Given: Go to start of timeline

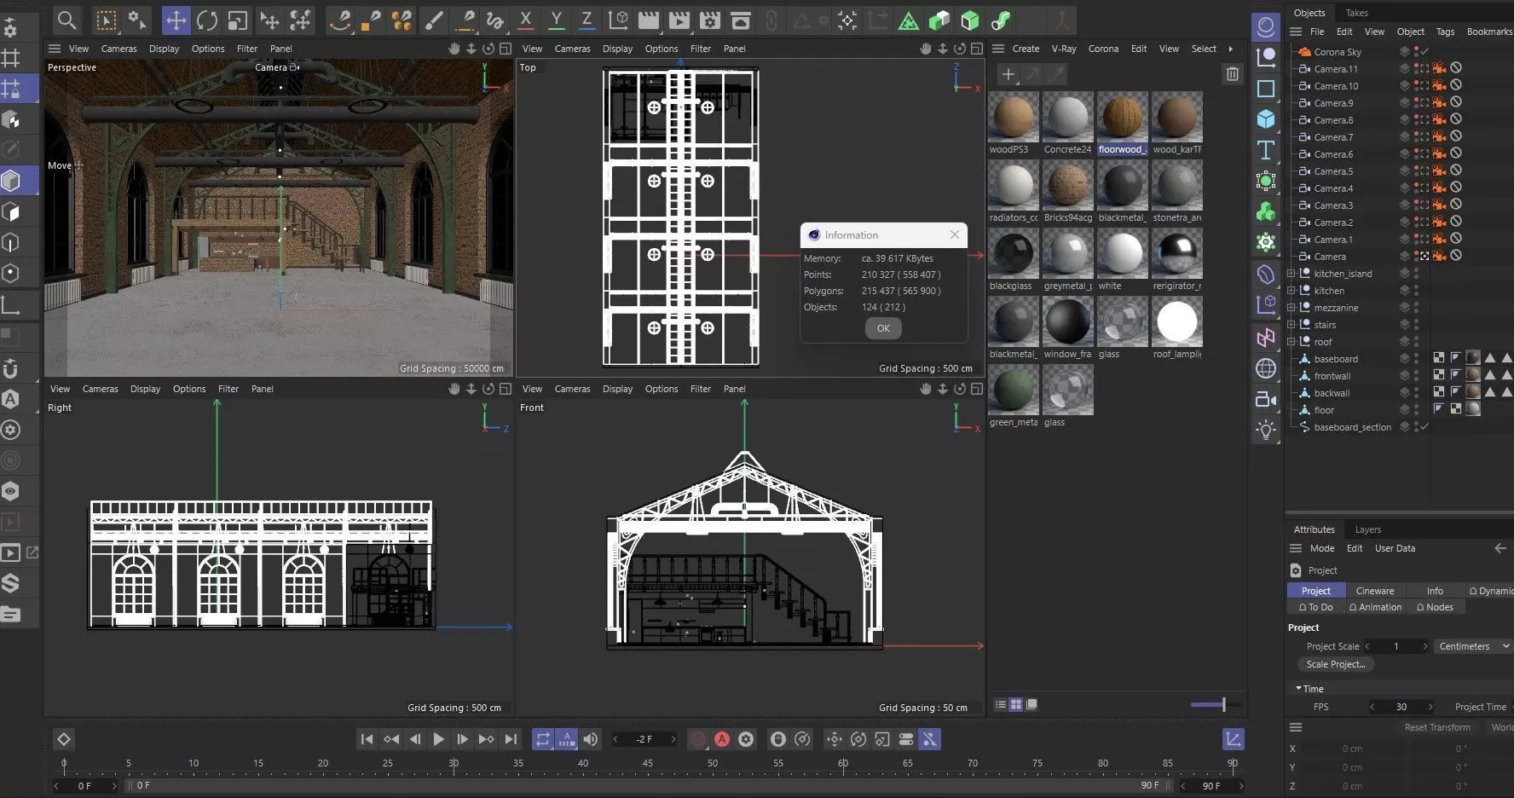Looking at the screenshot, I should 367,739.
